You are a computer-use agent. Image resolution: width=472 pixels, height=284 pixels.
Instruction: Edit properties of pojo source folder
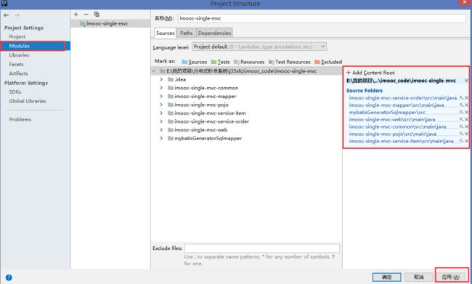click(461, 134)
